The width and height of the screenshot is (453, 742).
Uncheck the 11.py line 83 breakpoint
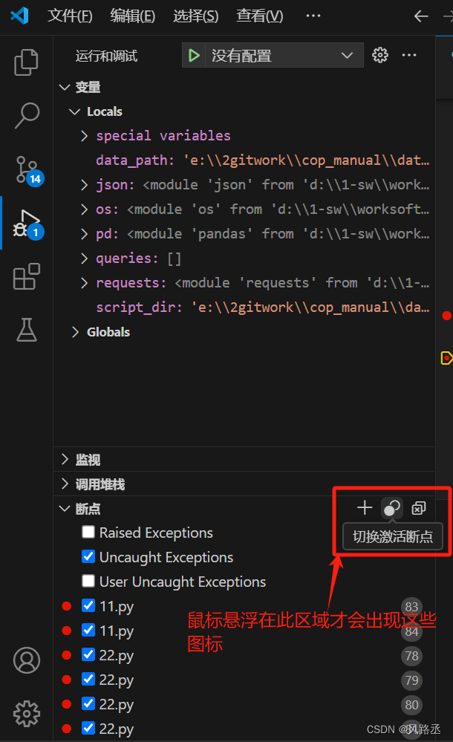(x=88, y=606)
